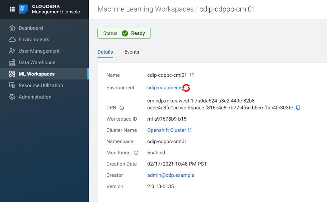Click the admin@cdp.example creator link
327x202 pixels.
171,175
